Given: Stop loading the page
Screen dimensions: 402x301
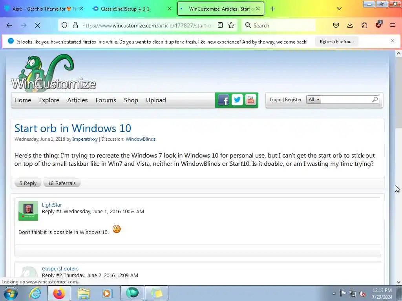Looking at the screenshot, I should [x=37, y=25].
